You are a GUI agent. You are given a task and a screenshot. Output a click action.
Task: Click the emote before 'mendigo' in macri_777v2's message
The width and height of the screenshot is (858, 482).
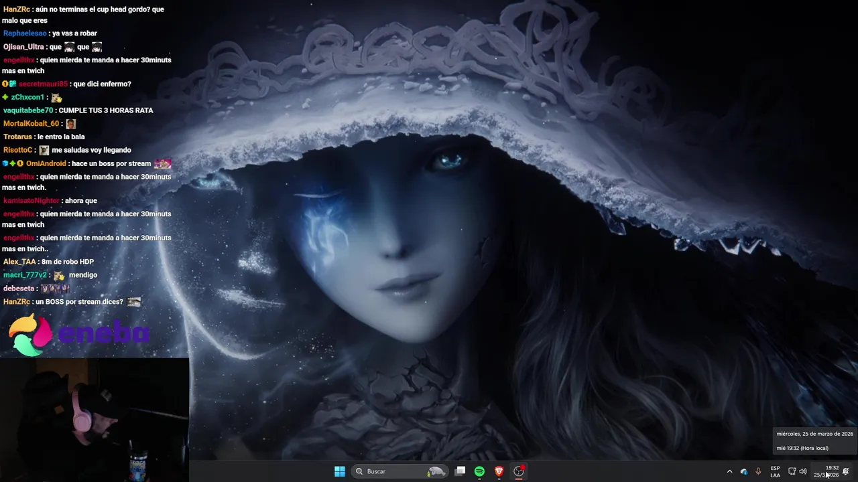tap(59, 275)
